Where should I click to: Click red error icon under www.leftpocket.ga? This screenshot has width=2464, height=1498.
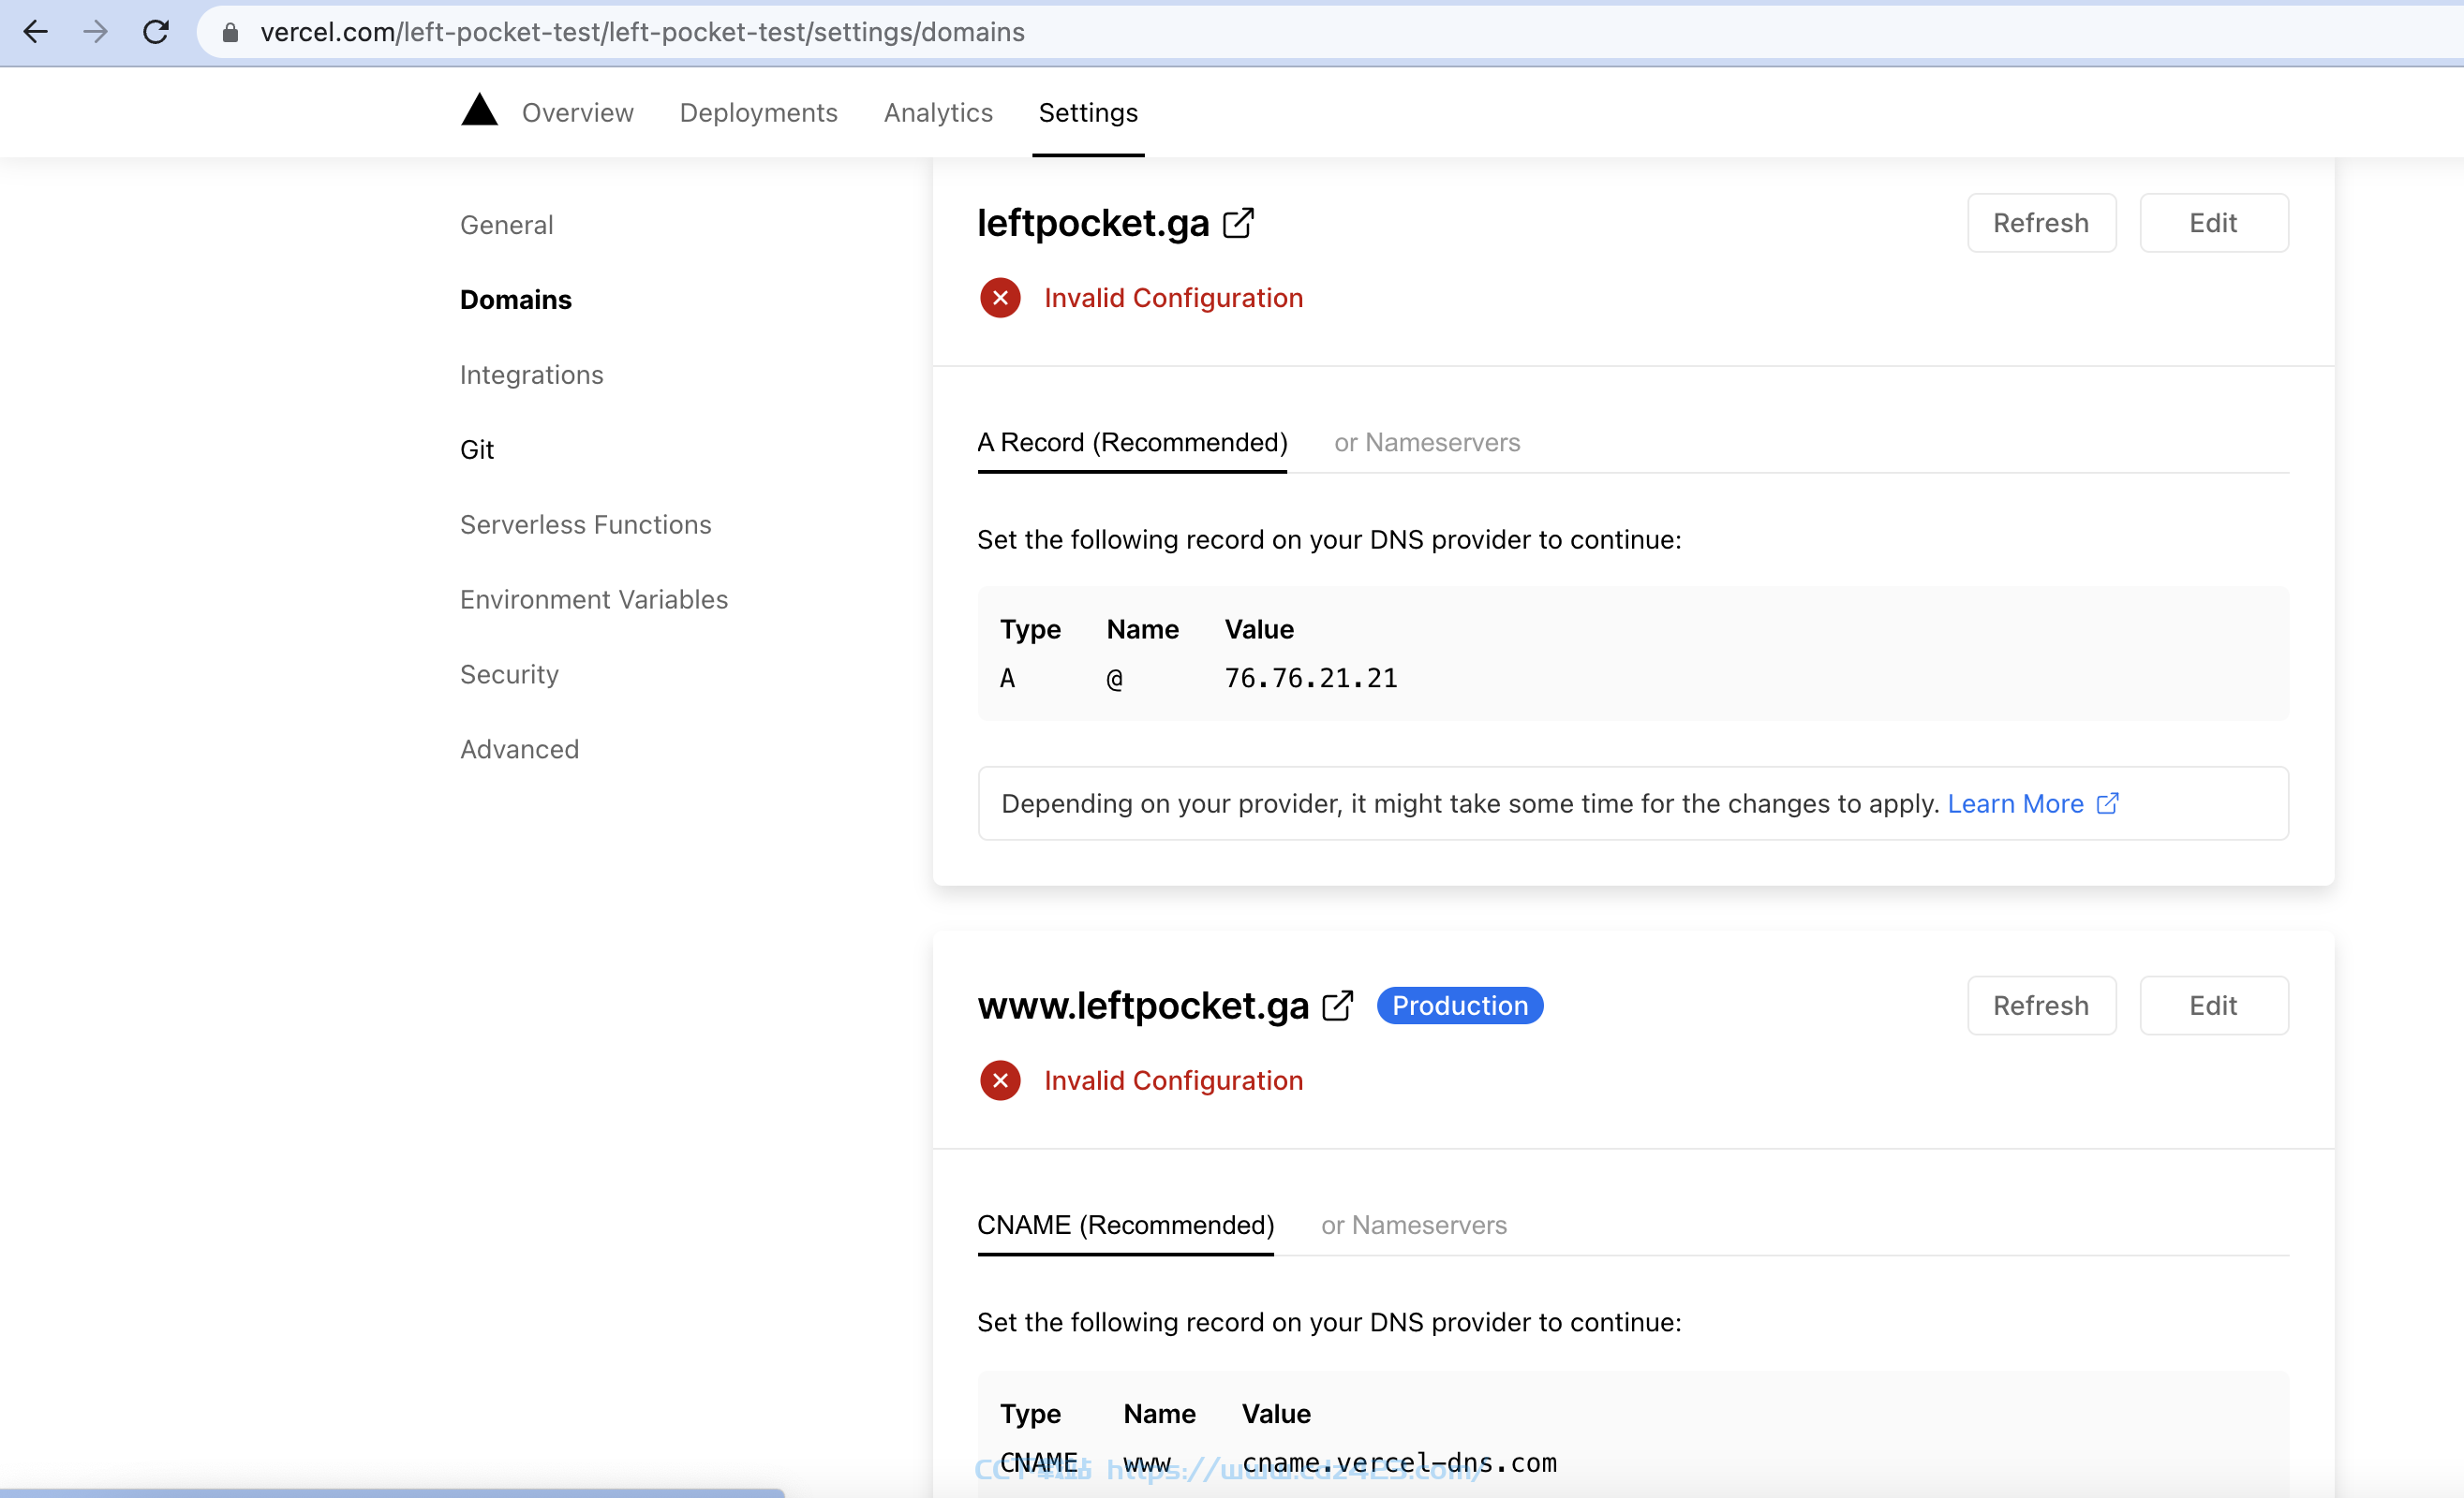click(x=1000, y=1080)
